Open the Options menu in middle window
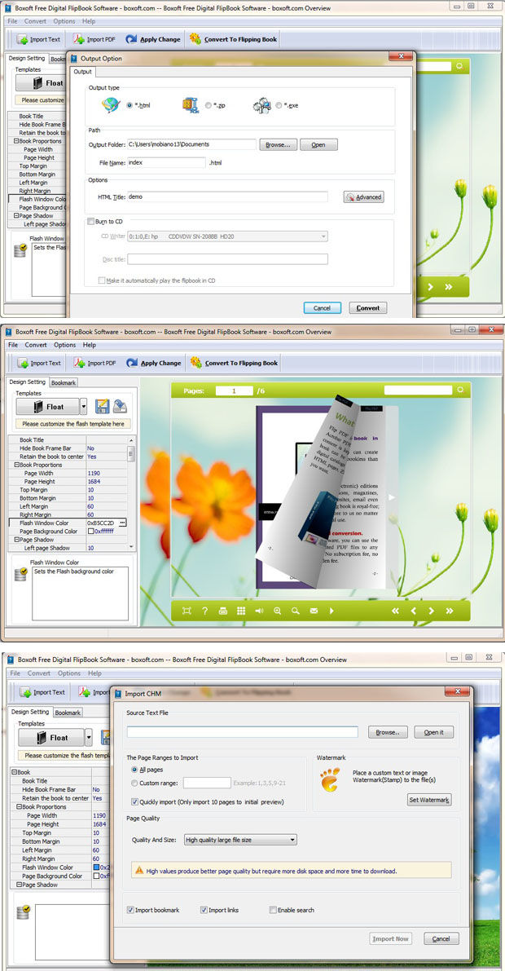This screenshot has width=505, height=971. click(x=64, y=345)
